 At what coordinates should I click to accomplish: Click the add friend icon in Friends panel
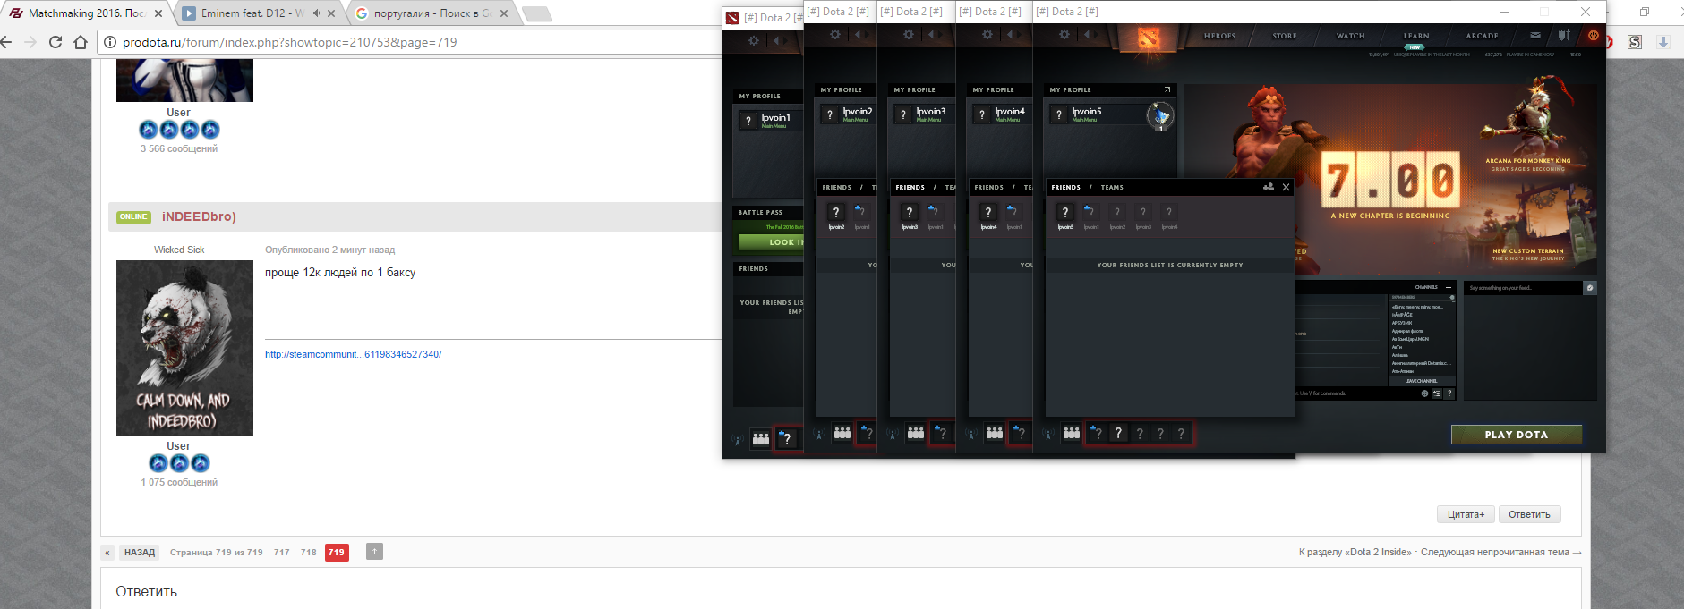[x=1269, y=187]
